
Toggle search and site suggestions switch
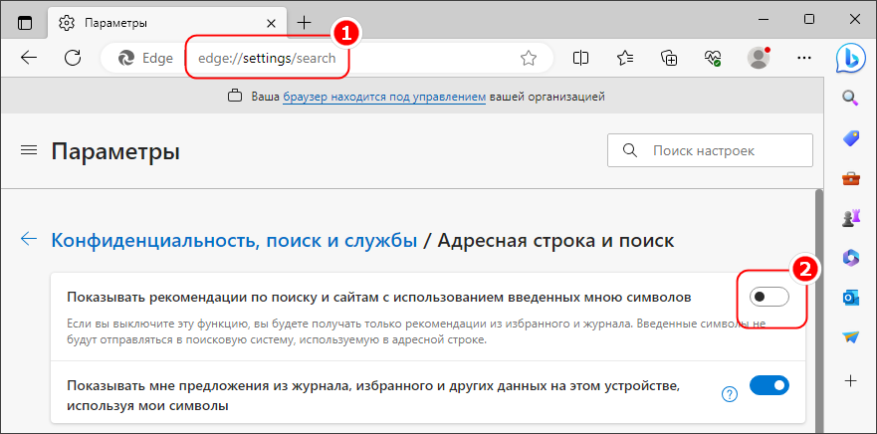coord(769,297)
